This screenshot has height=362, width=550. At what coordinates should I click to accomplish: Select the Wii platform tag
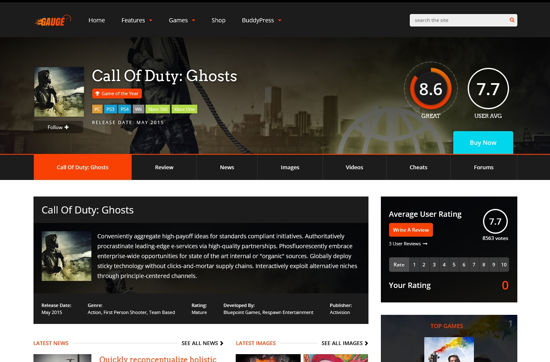coord(138,109)
